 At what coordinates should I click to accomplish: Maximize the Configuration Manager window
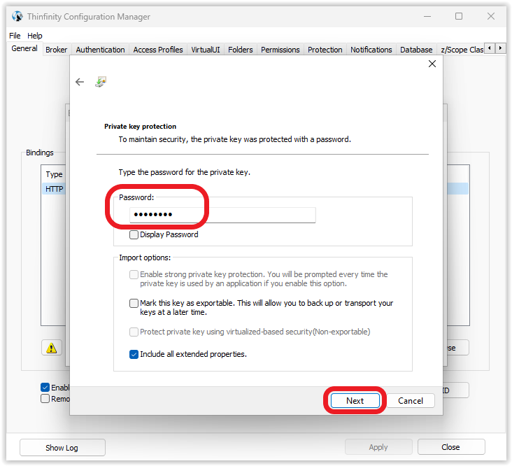pyautogui.click(x=459, y=16)
